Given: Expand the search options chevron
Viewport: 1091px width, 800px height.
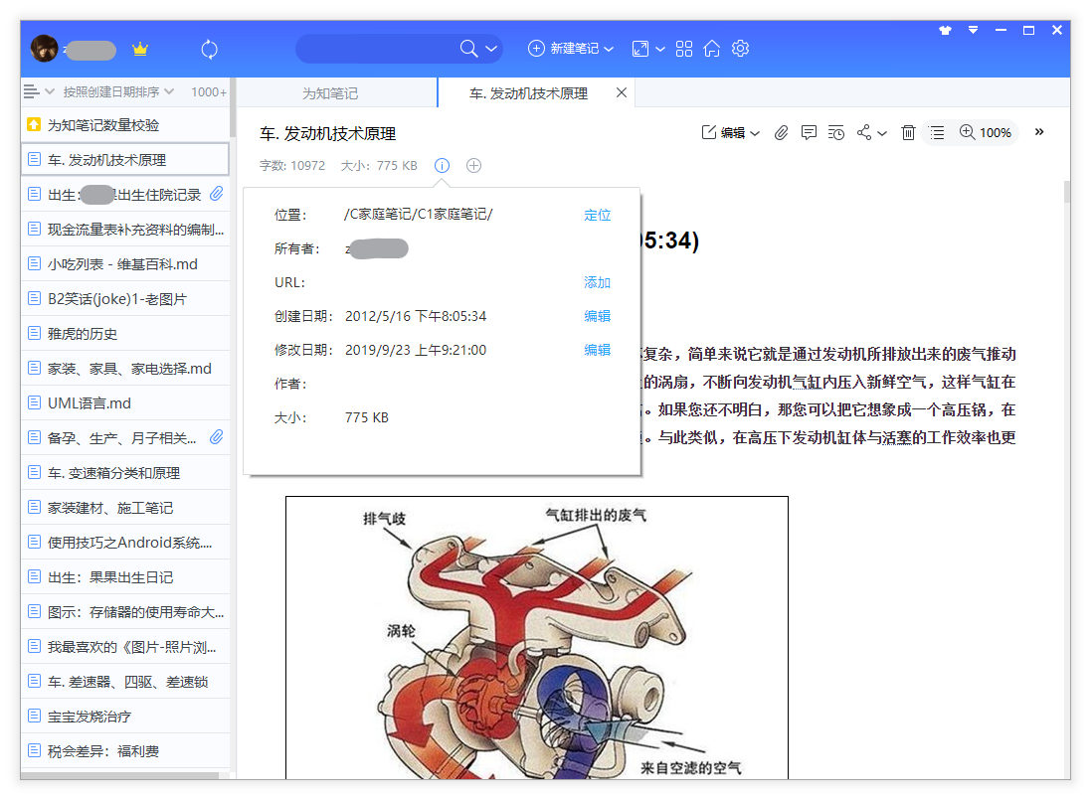Looking at the screenshot, I should pos(491,49).
